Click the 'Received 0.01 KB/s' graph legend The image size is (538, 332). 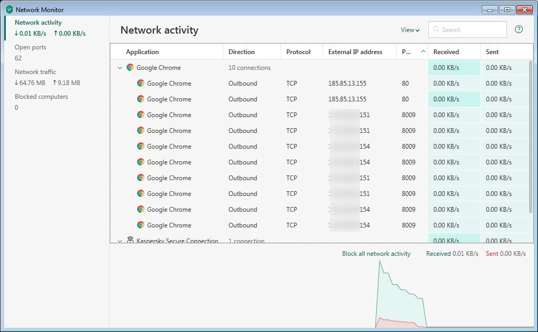pos(452,253)
